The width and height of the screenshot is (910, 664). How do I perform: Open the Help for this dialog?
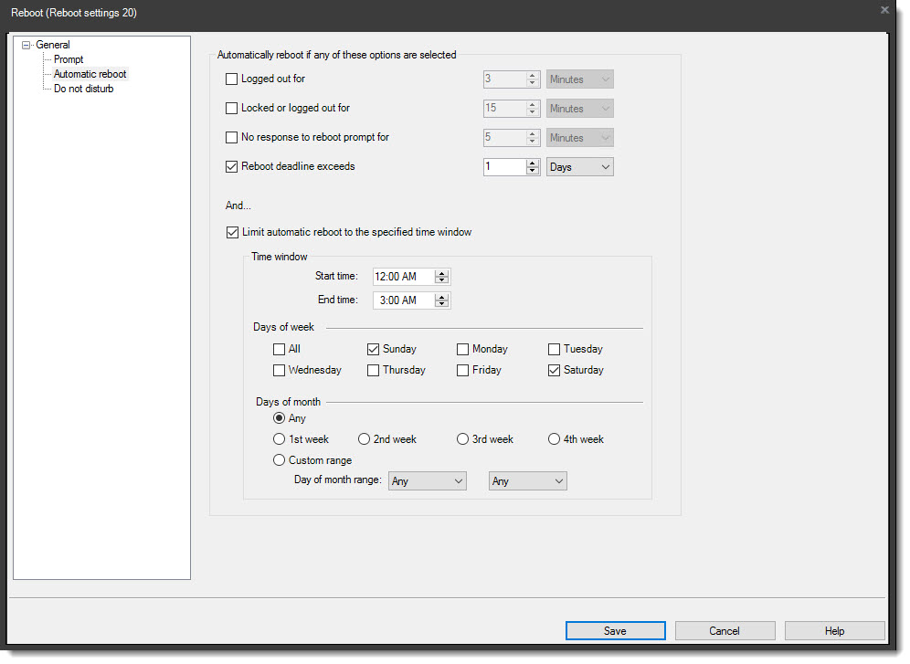click(x=833, y=630)
